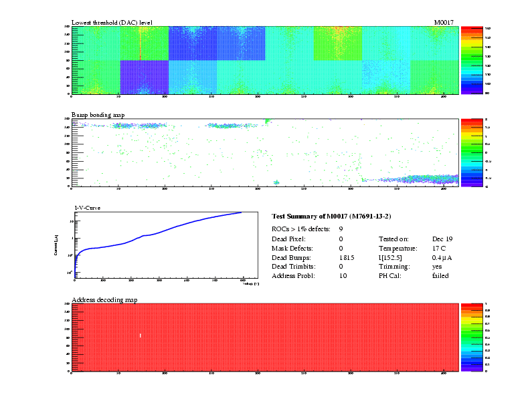Select the temperature value '17 C'
The width and height of the screenshot is (530, 409).
(x=439, y=249)
